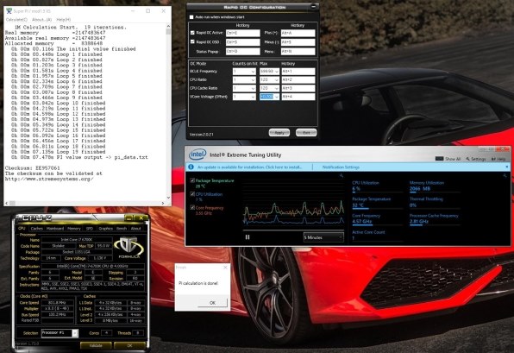Image resolution: width=514 pixels, height=353 pixels.
Task: Click the Intel logo in XTU
Action: 197,154
